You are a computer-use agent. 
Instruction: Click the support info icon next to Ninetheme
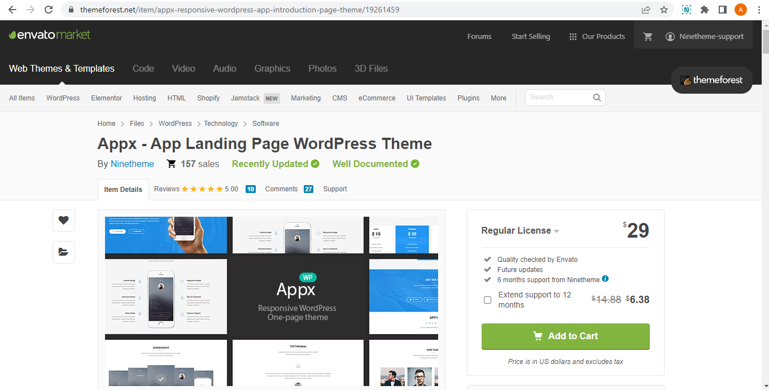point(605,279)
